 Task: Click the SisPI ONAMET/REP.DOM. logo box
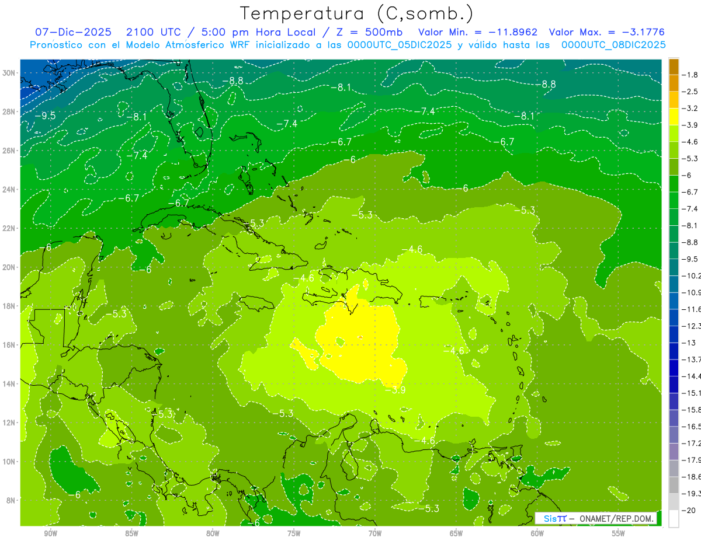597,518
